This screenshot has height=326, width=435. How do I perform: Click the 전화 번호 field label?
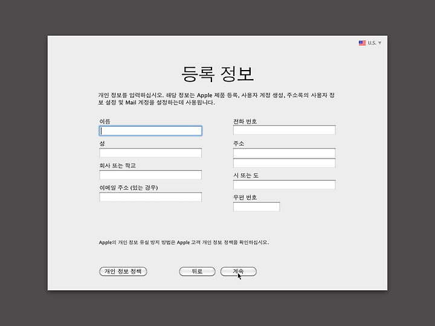click(x=245, y=121)
